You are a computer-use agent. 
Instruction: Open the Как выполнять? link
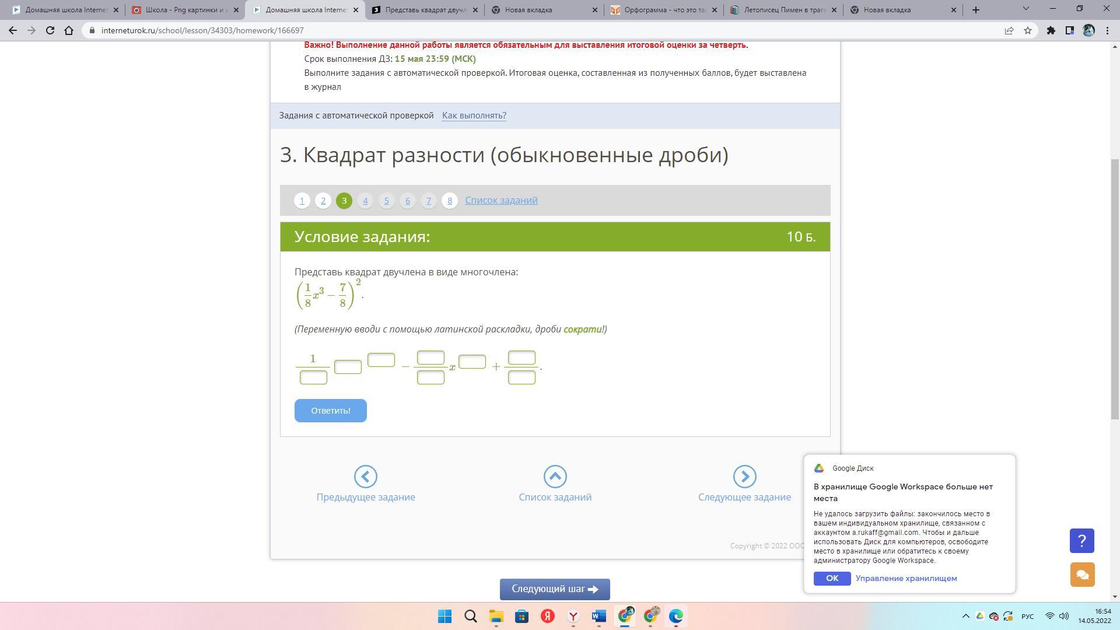click(474, 116)
